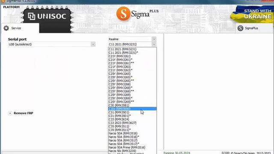Select C33 (RMX3624) model

[x=132, y=119]
